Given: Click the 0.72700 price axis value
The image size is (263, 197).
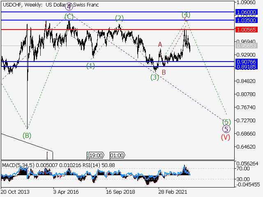Looking at the screenshot, I should coord(246,120).
